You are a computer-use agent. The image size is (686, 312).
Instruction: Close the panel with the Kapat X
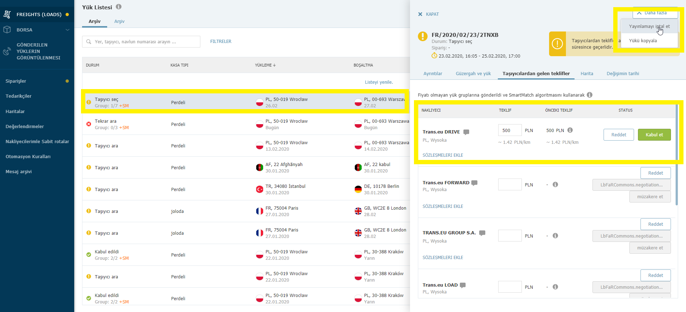click(420, 14)
